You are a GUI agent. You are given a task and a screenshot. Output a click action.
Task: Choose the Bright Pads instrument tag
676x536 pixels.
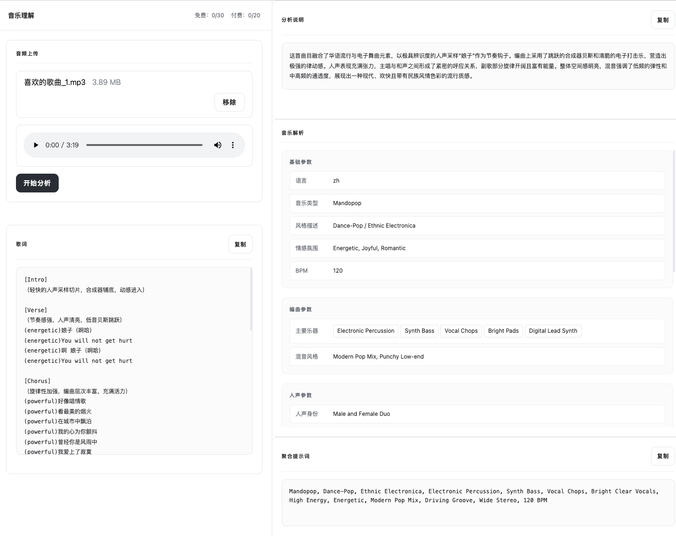point(503,331)
